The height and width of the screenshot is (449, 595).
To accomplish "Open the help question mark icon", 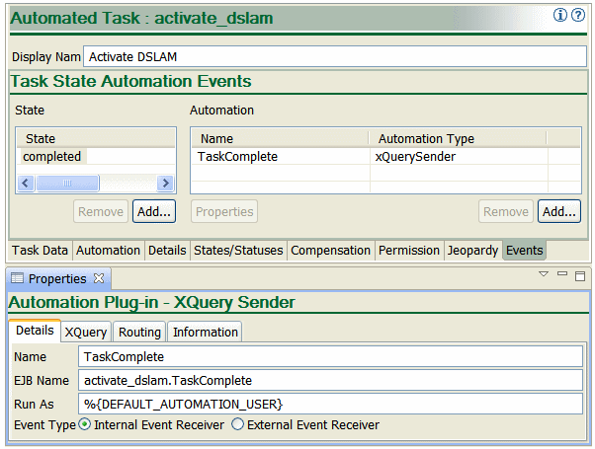I will pyautogui.click(x=578, y=15).
